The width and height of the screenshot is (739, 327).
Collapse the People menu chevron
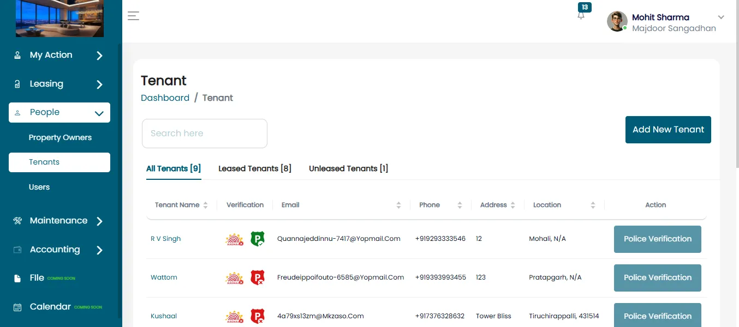99,113
